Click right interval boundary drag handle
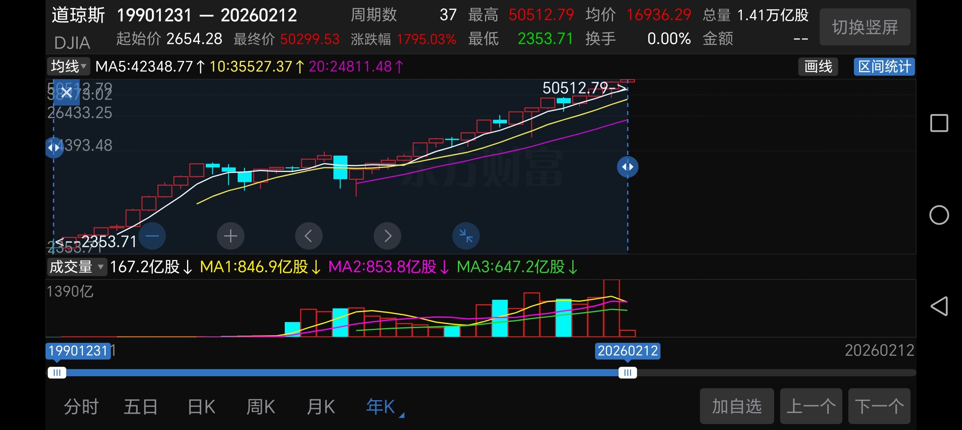Viewport: 962px width, 430px height. pyautogui.click(x=627, y=167)
